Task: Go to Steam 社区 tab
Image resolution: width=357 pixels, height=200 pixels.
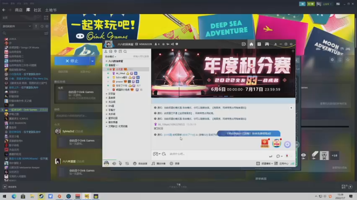Action: coord(37,10)
